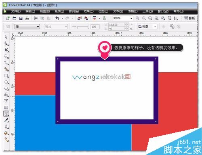Open the zoom level dropdown showing 300%

pyautogui.click(x=123, y=18)
